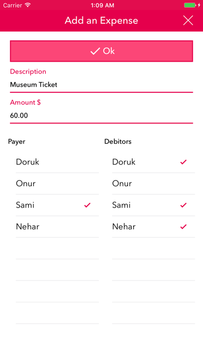Select Nehar as the payer
The image size is (203, 361).
[x=57, y=227]
